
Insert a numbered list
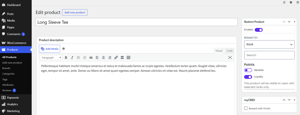click(x=85, y=58)
